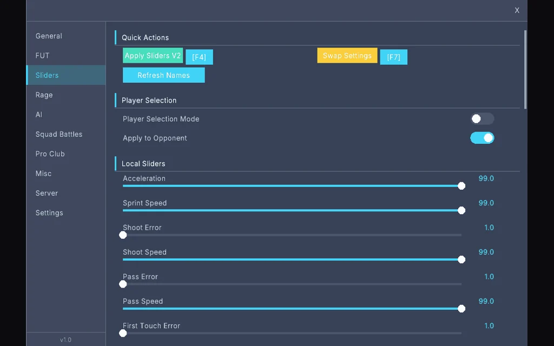Click the Player Selection Mode label
This screenshot has height=346, width=554.
161,119
